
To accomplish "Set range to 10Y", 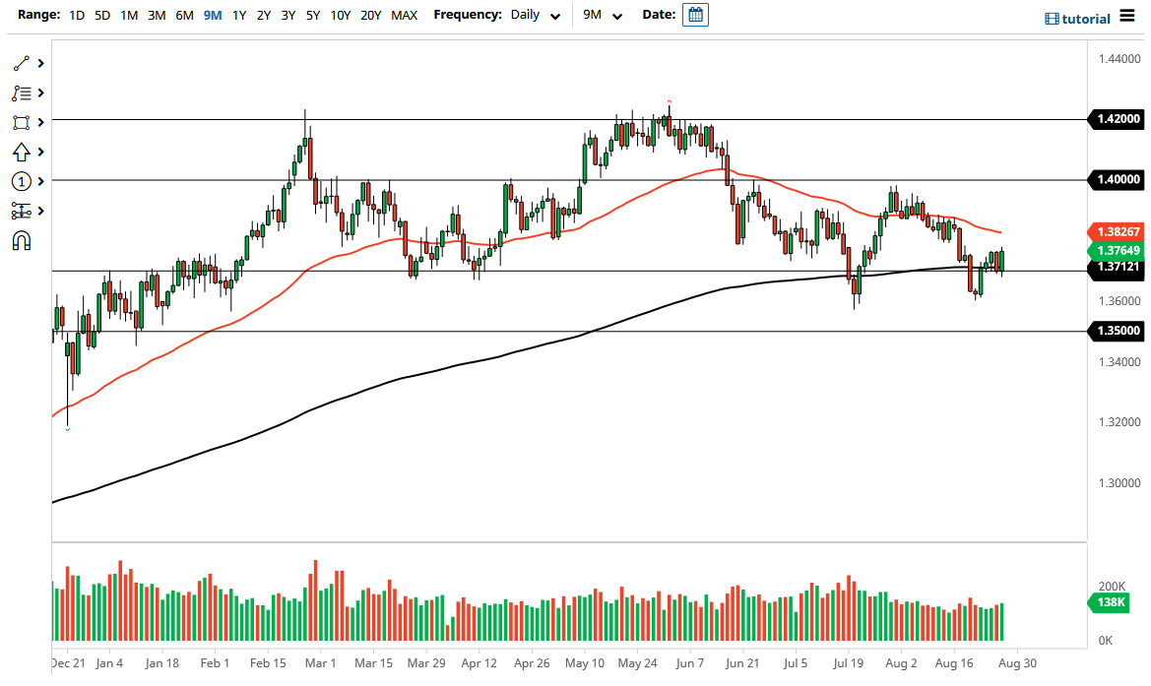I will (341, 15).
